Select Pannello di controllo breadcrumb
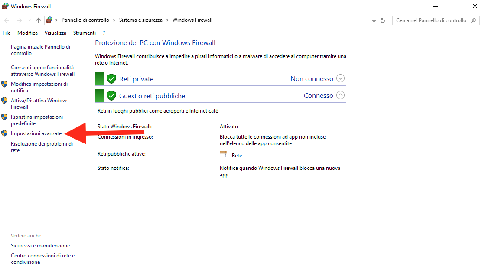Viewport: 485px width, 273px height. (85, 20)
